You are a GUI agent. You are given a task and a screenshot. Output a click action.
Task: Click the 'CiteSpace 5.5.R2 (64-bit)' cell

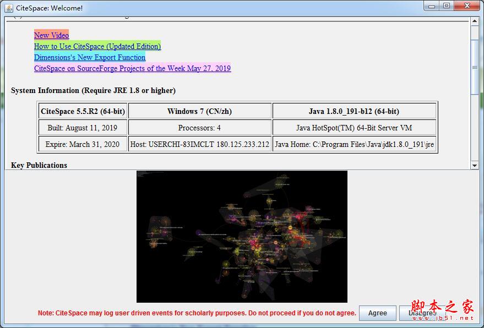pos(83,111)
